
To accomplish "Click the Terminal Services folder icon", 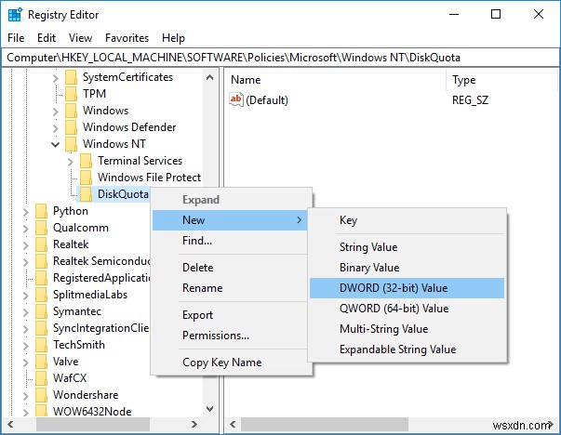I will [x=87, y=161].
